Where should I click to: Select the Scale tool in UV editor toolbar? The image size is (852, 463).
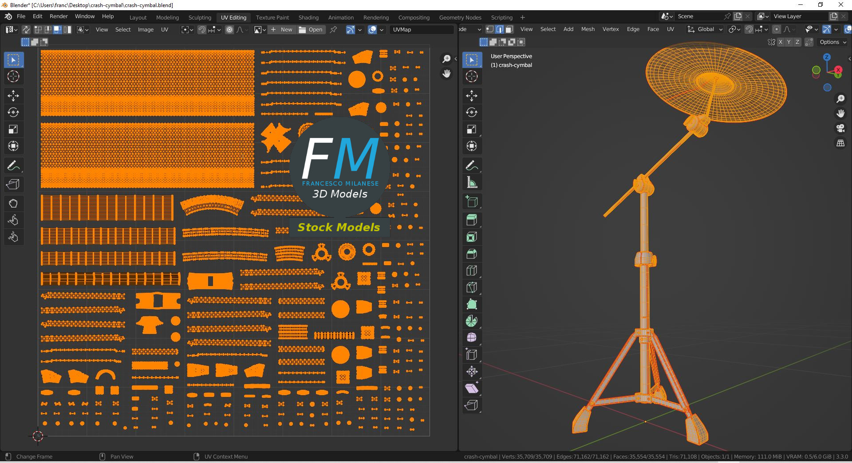click(13, 129)
